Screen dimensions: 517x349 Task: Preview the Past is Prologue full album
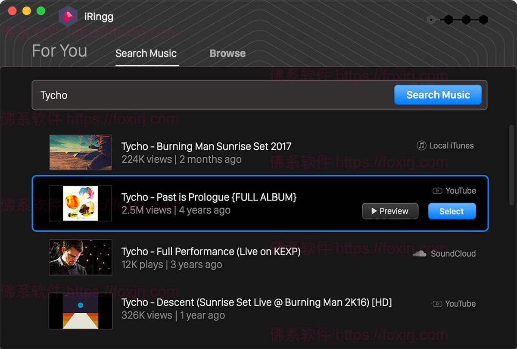coord(390,211)
